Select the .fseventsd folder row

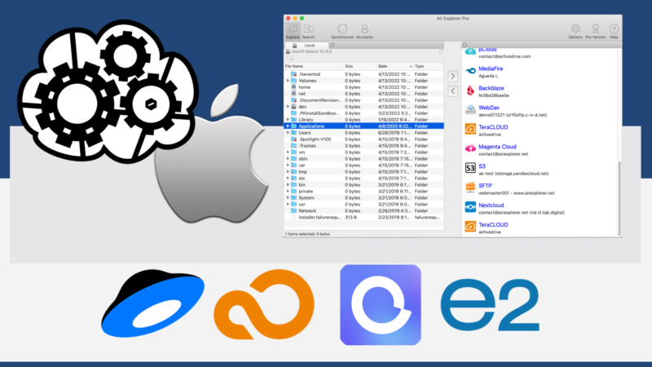(363, 74)
